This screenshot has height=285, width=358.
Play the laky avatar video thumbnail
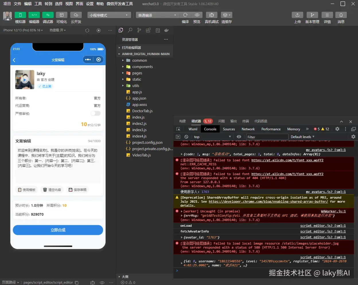click(x=25, y=80)
